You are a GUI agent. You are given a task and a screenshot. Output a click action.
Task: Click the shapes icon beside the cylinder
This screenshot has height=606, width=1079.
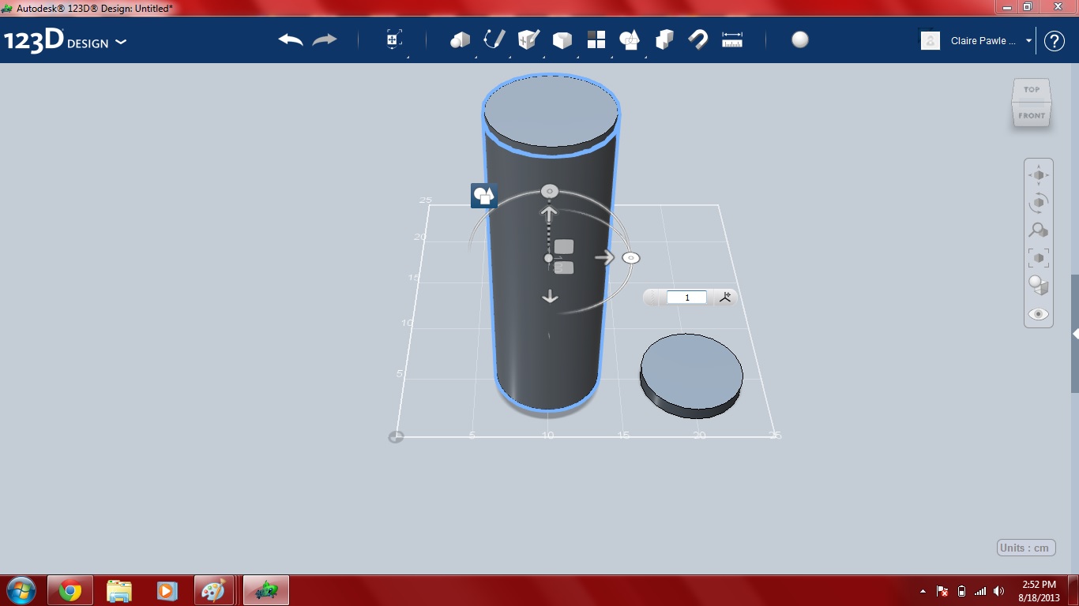(483, 196)
